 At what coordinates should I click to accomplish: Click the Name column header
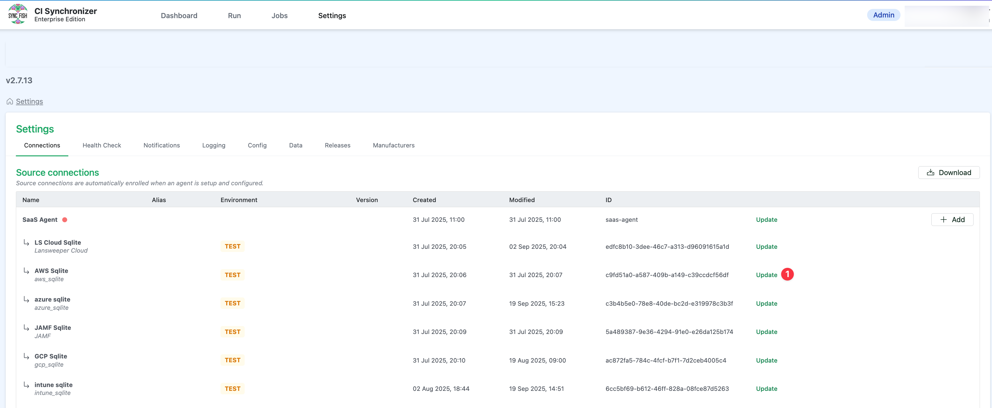pyautogui.click(x=31, y=200)
